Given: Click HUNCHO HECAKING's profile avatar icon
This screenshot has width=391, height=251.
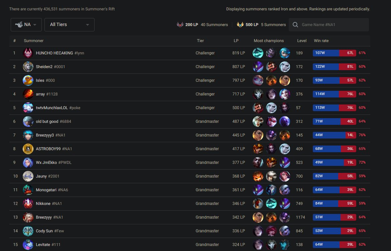Looking at the screenshot, I should [28, 53].
